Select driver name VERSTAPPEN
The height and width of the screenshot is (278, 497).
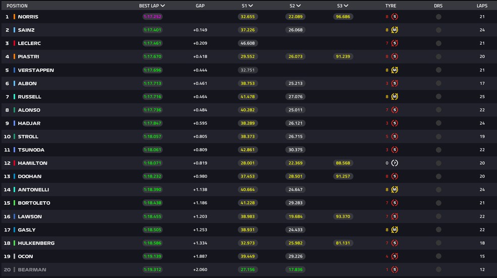[36, 70]
